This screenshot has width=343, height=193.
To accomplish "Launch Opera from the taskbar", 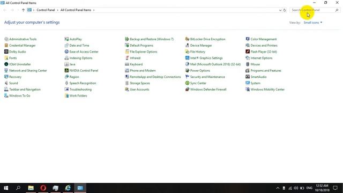I will [43, 188].
